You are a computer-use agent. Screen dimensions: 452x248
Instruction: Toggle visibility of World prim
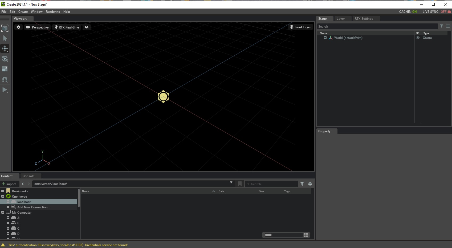418,38
